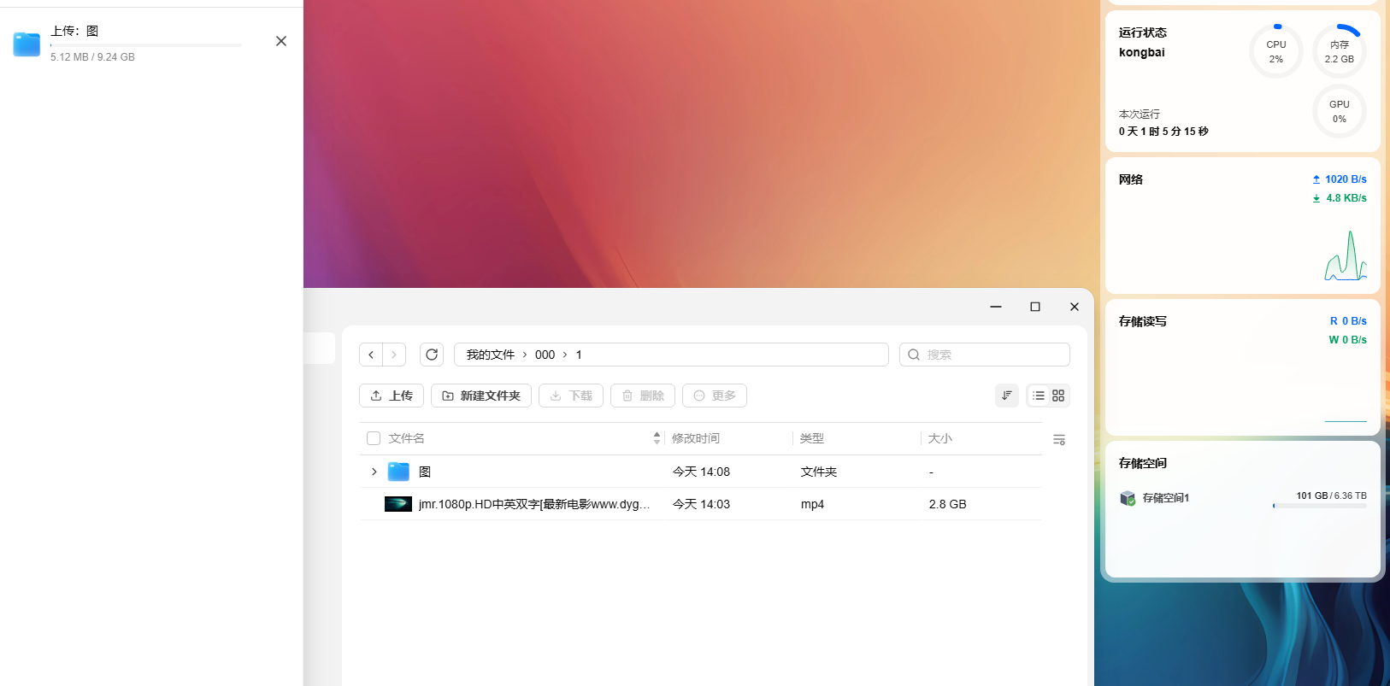Click the upload progress bar for 图
The width and height of the screenshot is (1390, 686).
coord(145,45)
